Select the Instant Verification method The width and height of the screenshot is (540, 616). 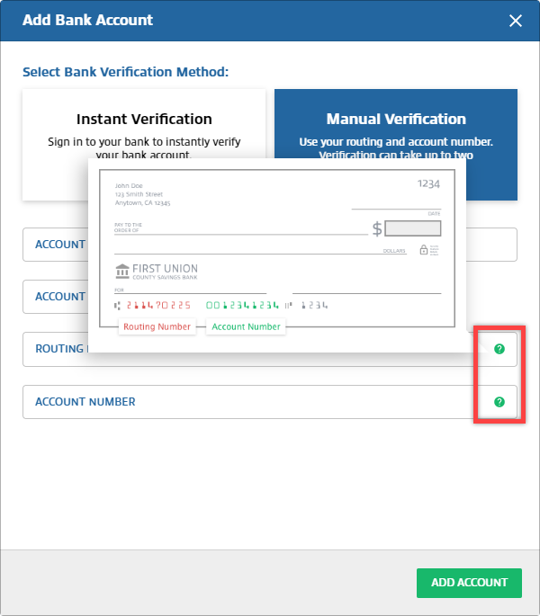(144, 145)
